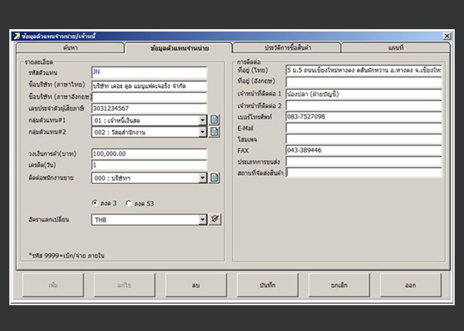Click the E-Mail input field
The image size is (464, 331).
pyautogui.click(x=364, y=128)
